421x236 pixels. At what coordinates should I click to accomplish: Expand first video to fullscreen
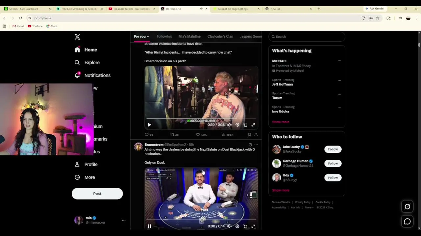point(253,125)
